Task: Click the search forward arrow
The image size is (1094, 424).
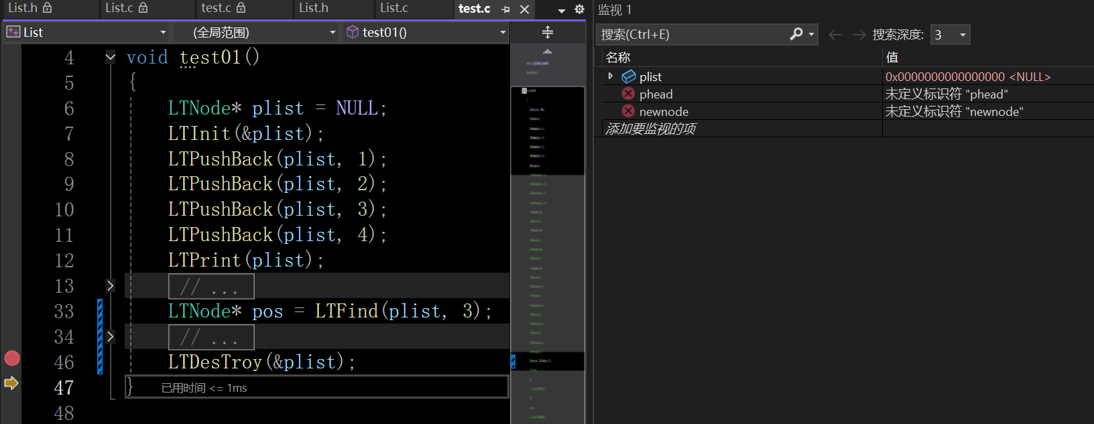Action: click(x=859, y=35)
